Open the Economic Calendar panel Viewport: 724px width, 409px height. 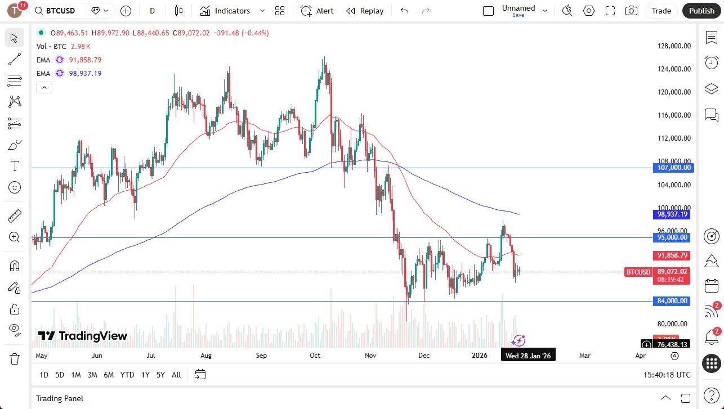click(711, 286)
